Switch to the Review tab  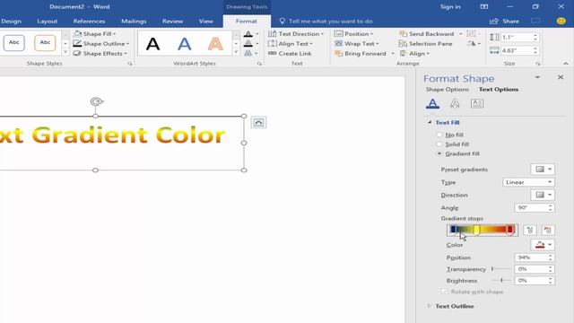[172, 22]
